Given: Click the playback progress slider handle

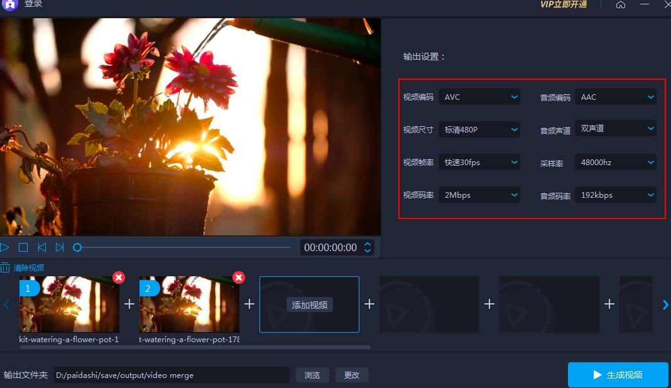Looking at the screenshot, I should 77,247.
